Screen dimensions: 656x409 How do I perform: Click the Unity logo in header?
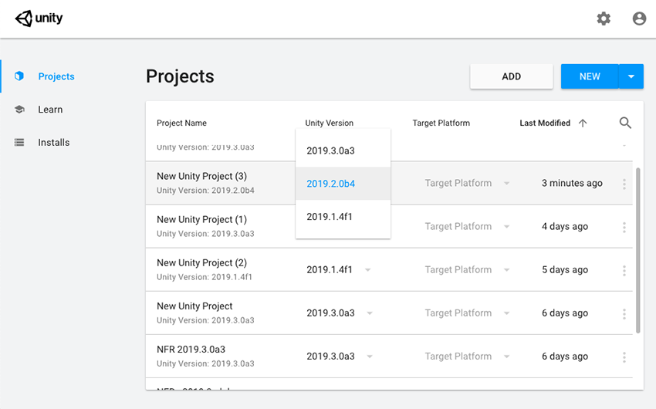pos(39,19)
